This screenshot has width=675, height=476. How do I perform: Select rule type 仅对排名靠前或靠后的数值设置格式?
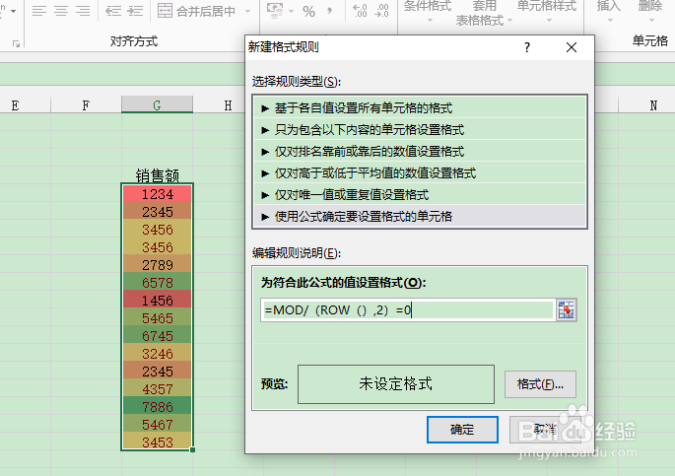pos(420,151)
